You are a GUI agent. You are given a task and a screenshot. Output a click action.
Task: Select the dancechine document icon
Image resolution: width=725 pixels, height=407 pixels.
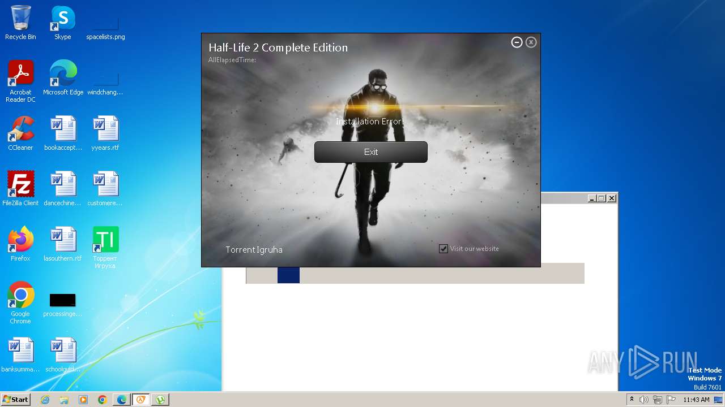coord(63,189)
